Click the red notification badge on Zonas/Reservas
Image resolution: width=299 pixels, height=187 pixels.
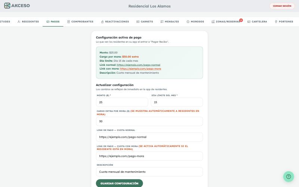(241, 20)
